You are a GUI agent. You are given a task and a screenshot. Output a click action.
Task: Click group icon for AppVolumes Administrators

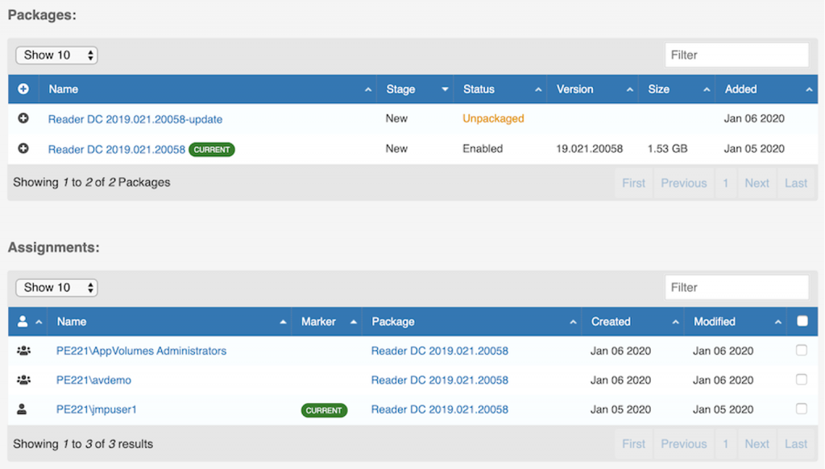tap(23, 351)
